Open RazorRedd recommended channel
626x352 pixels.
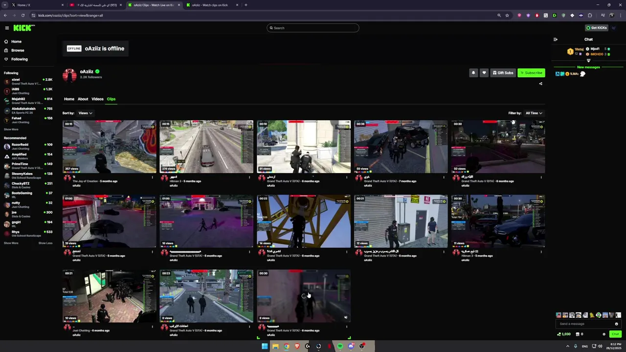point(28,147)
